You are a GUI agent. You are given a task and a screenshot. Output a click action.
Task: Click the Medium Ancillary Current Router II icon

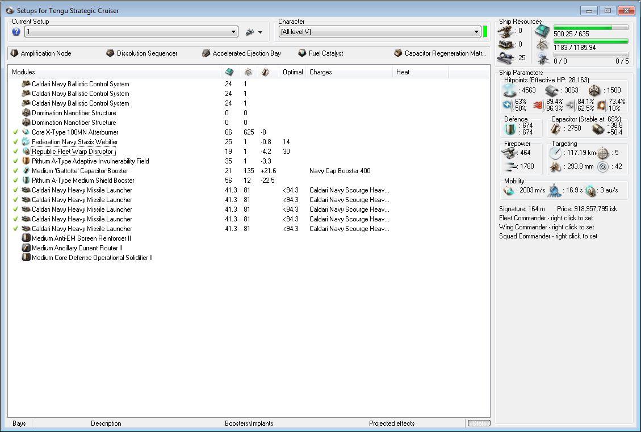(x=26, y=248)
